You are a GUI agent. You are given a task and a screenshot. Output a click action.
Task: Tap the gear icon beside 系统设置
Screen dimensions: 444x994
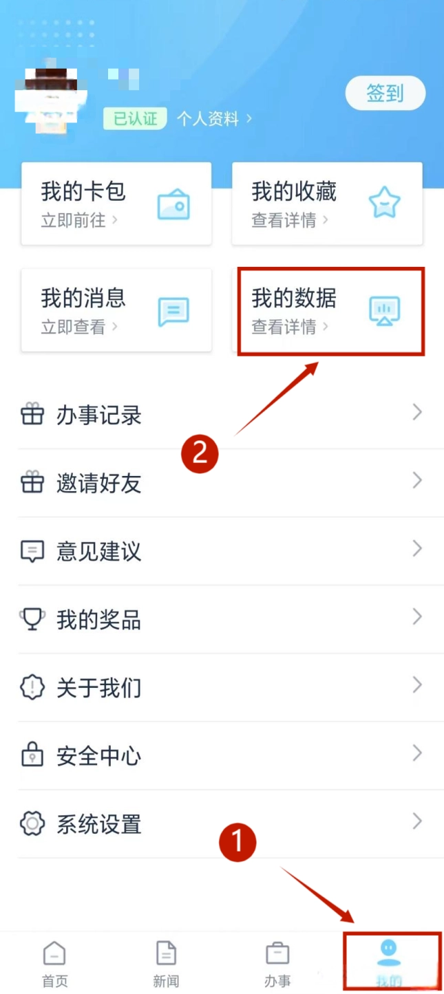(32, 823)
